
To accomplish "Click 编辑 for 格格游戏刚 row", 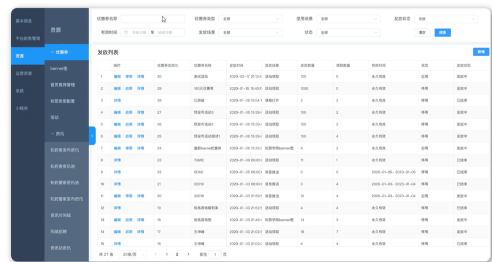I will (x=117, y=220).
